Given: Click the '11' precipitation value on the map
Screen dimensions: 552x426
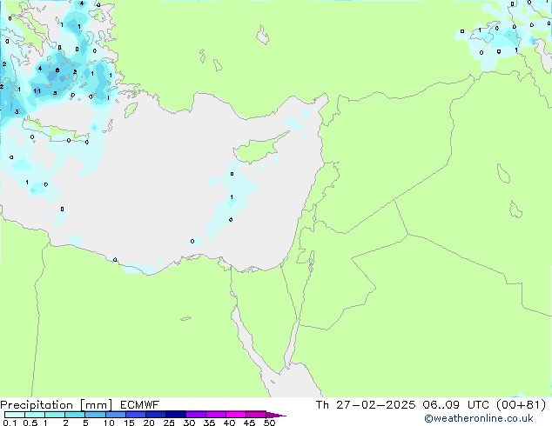Looking at the screenshot, I should coord(37,91).
